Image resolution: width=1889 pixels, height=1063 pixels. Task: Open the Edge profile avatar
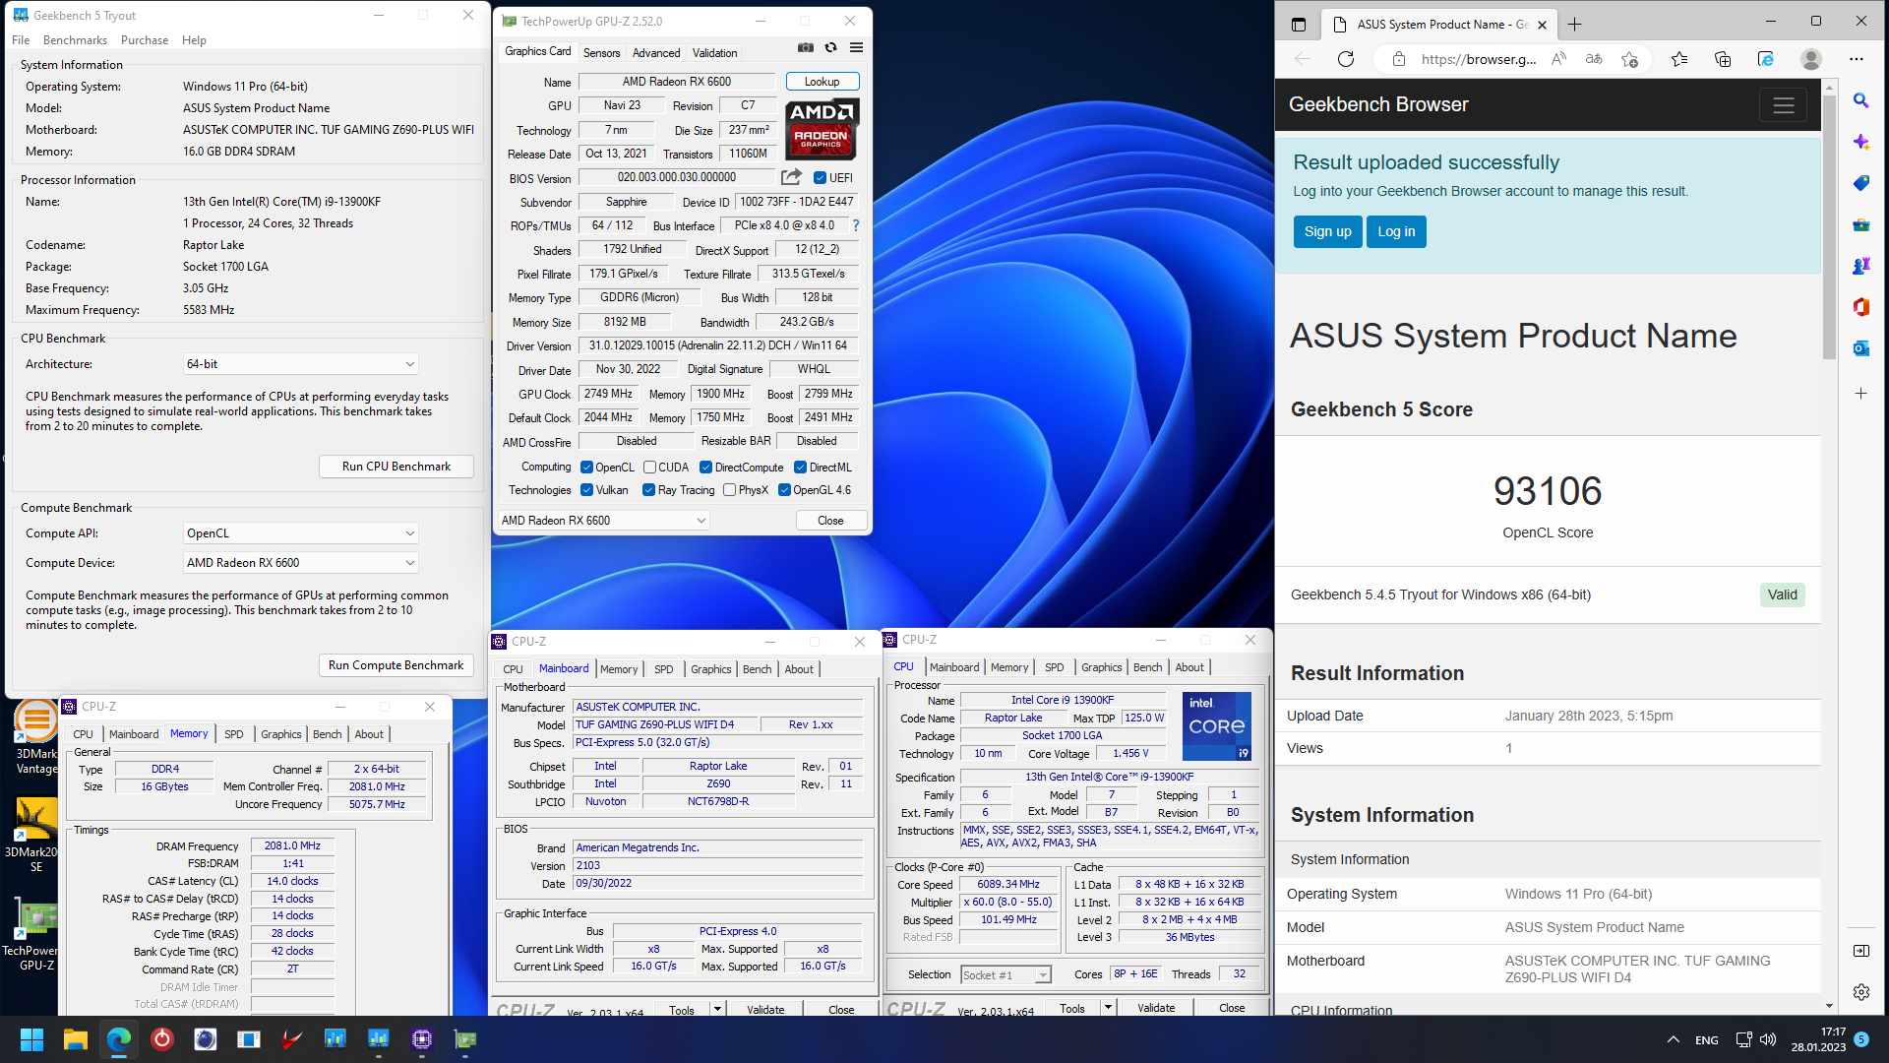click(1810, 59)
